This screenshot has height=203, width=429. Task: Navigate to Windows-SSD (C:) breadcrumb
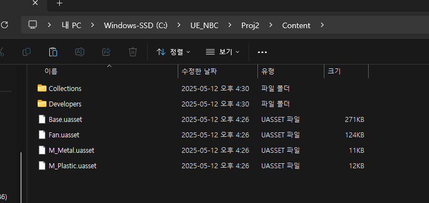136,25
